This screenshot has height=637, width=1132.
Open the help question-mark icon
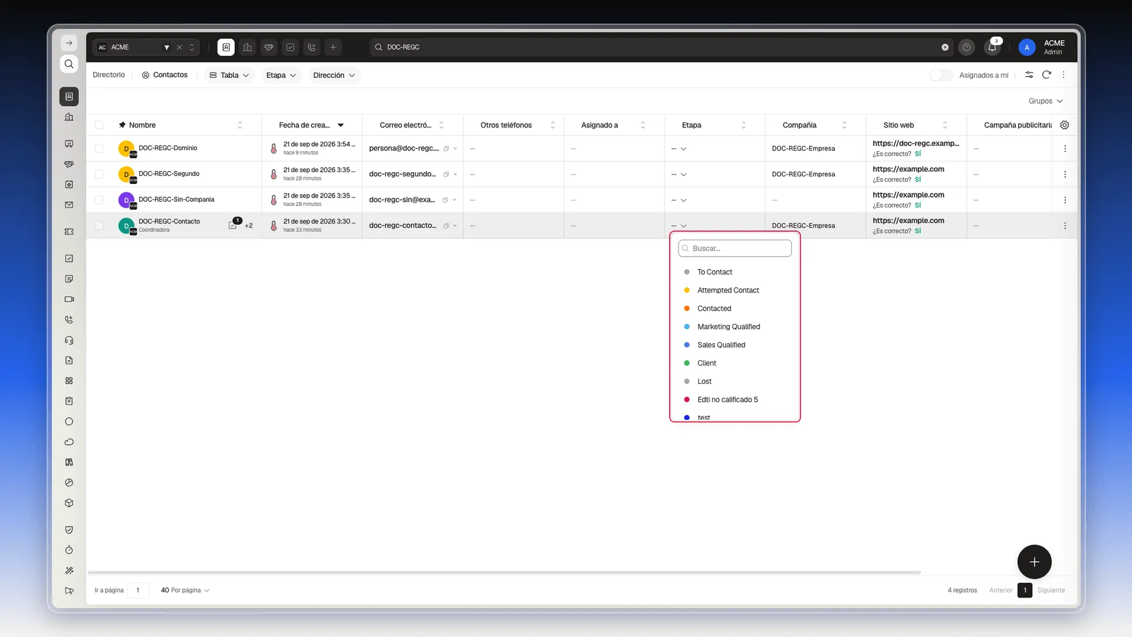(966, 47)
